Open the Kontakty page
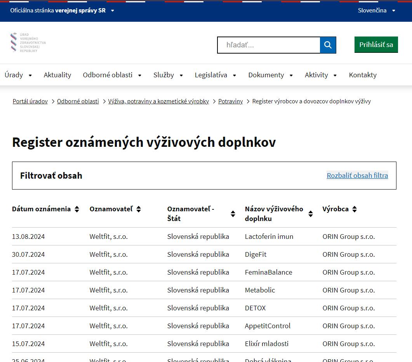The height and width of the screenshot is (362, 412). (x=363, y=75)
